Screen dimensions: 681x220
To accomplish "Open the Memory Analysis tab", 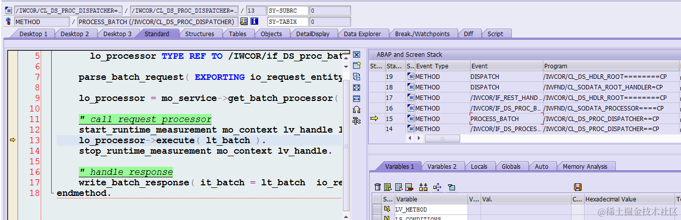I will tap(585, 166).
